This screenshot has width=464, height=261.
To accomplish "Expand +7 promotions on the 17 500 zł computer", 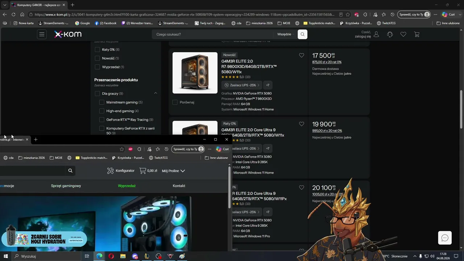I will tap(268, 85).
